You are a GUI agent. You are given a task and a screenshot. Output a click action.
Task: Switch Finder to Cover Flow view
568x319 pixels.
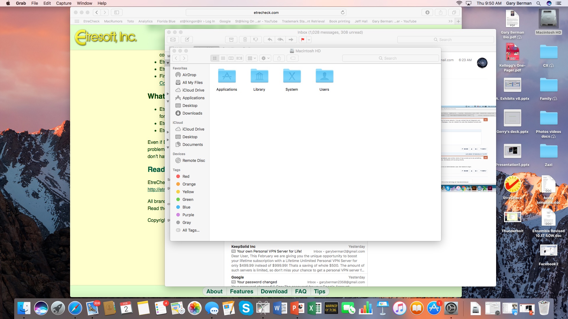[239, 58]
